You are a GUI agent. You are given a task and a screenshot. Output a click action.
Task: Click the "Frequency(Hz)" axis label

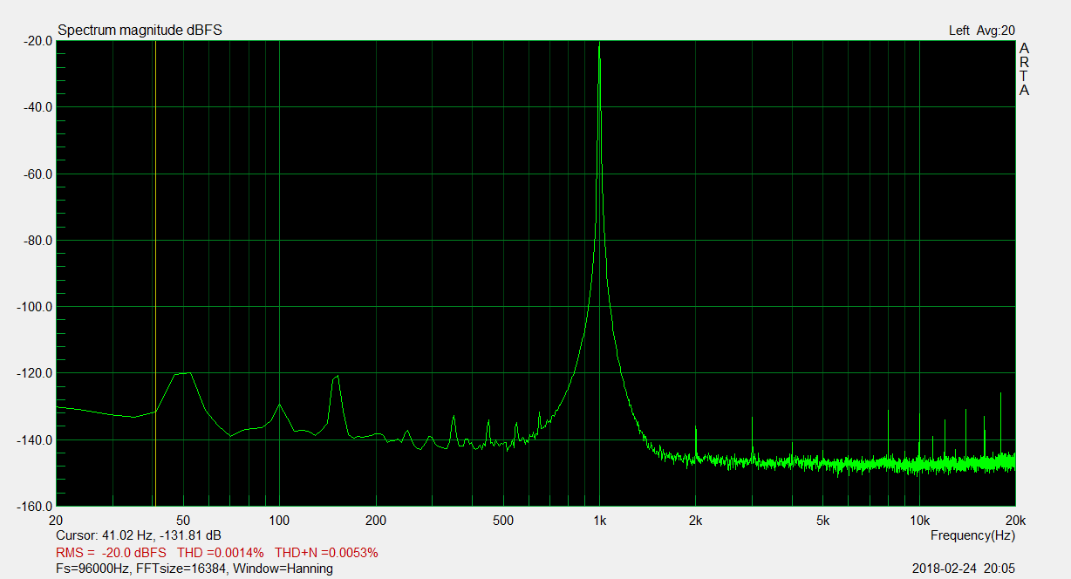click(x=972, y=535)
